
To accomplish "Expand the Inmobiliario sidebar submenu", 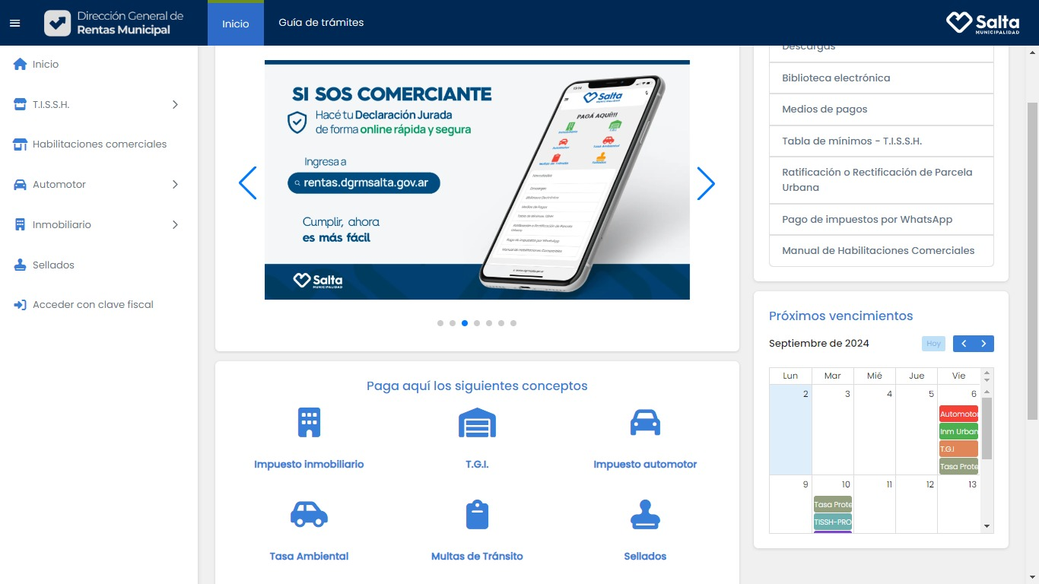I will 175,225.
